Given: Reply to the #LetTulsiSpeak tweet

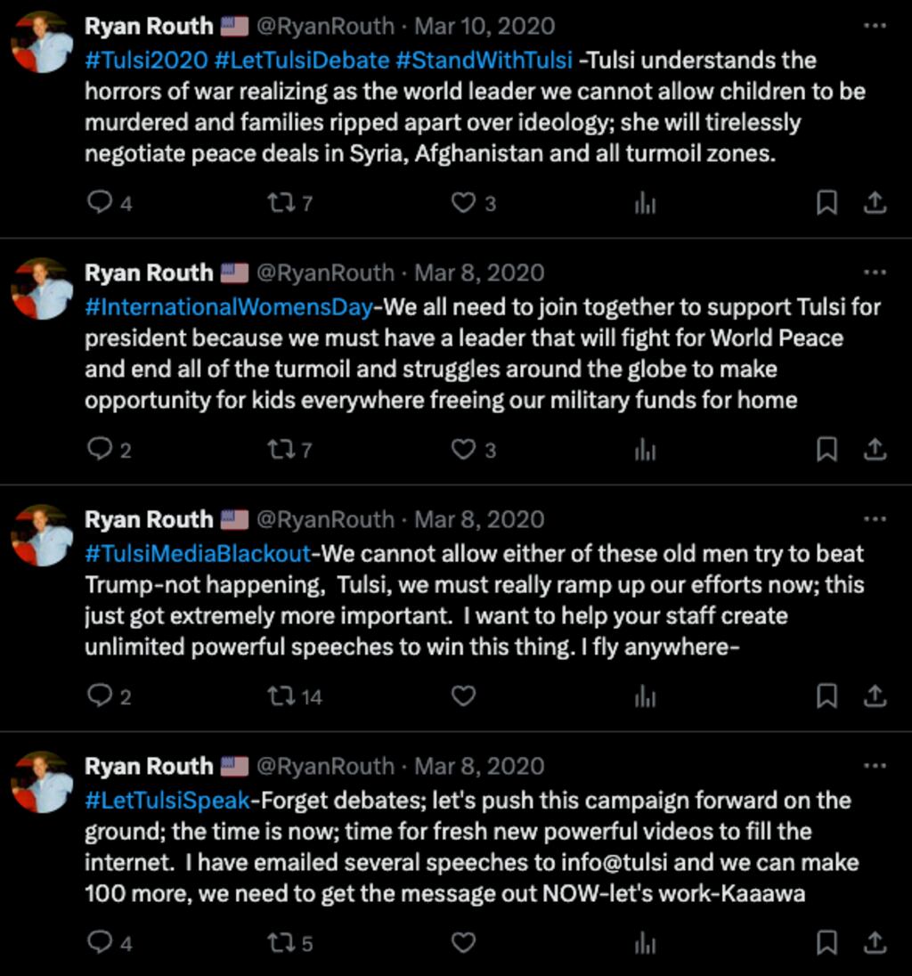Looking at the screenshot, I should tap(99, 942).
